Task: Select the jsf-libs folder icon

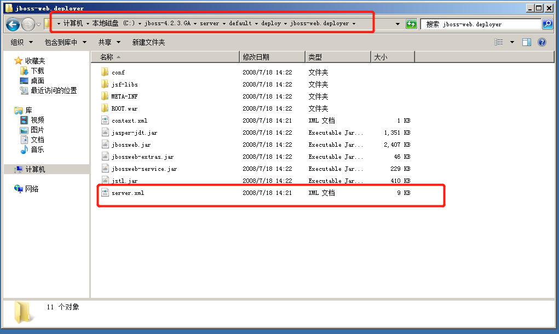Action: pos(105,84)
